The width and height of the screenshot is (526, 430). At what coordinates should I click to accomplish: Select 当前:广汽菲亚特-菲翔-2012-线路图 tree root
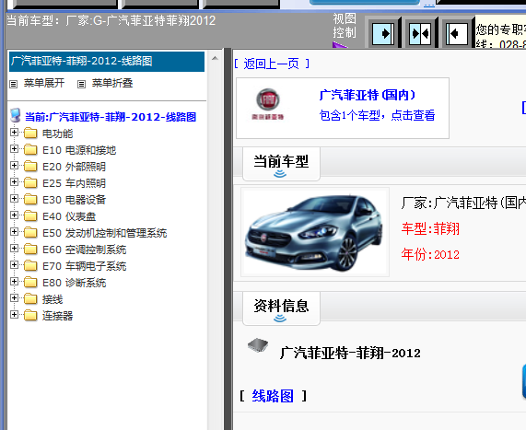111,117
